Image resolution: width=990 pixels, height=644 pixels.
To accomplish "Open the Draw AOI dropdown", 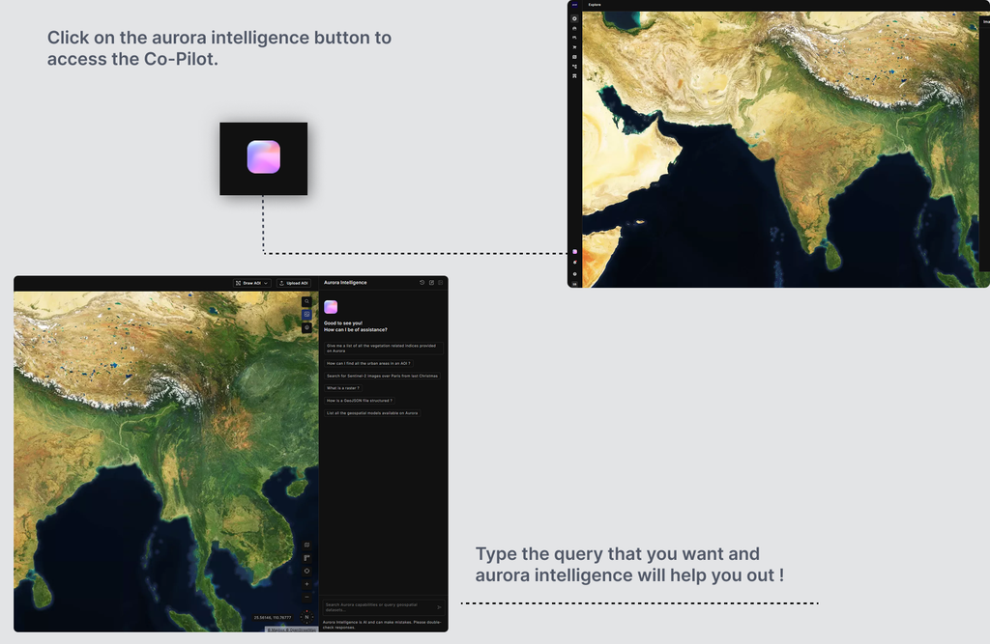I will [x=252, y=283].
